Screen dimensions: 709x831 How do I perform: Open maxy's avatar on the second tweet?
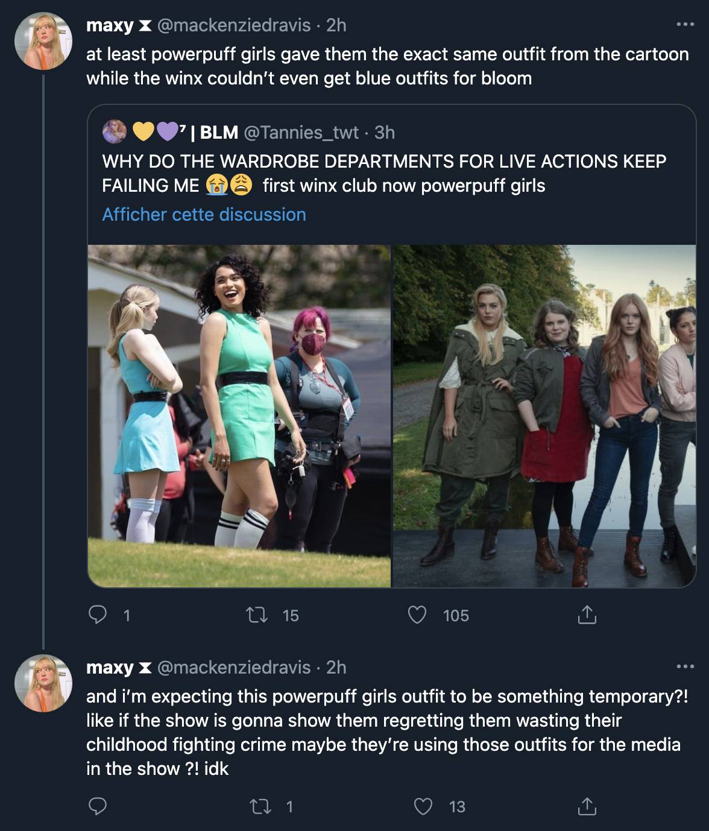(43, 683)
